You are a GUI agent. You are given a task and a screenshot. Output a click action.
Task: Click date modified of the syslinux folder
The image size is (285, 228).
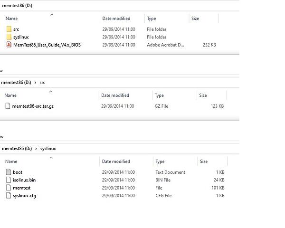(x=119, y=37)
